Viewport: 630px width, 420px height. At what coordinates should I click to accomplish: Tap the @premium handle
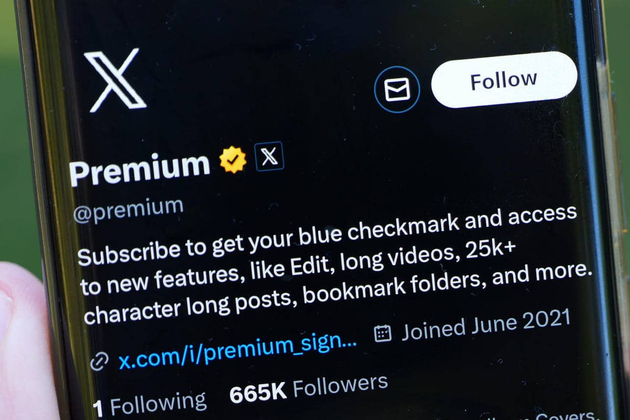[128, 209]
